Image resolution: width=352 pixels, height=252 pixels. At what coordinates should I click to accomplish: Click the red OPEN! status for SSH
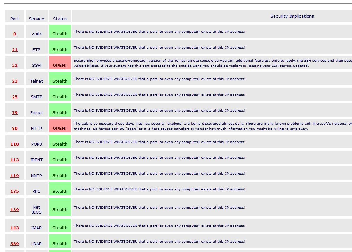point(60,66)
